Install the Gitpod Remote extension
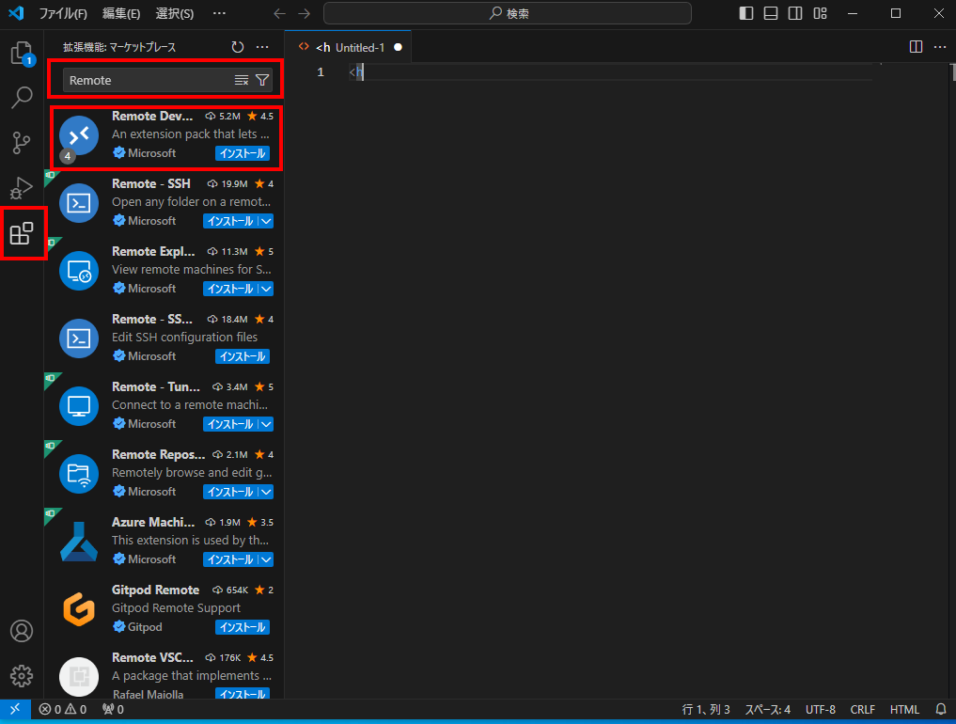Screen dimensions: 956x724 243,627
